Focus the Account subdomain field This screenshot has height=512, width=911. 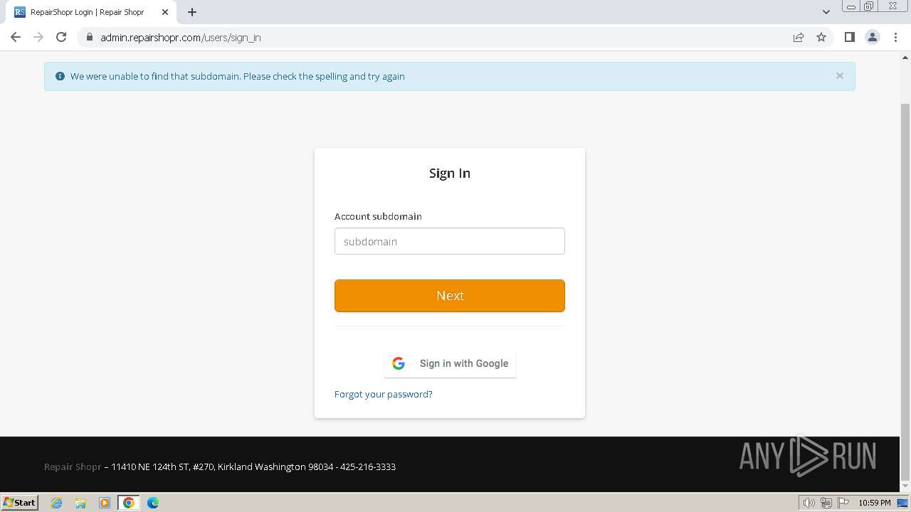(x=450, y=241)
